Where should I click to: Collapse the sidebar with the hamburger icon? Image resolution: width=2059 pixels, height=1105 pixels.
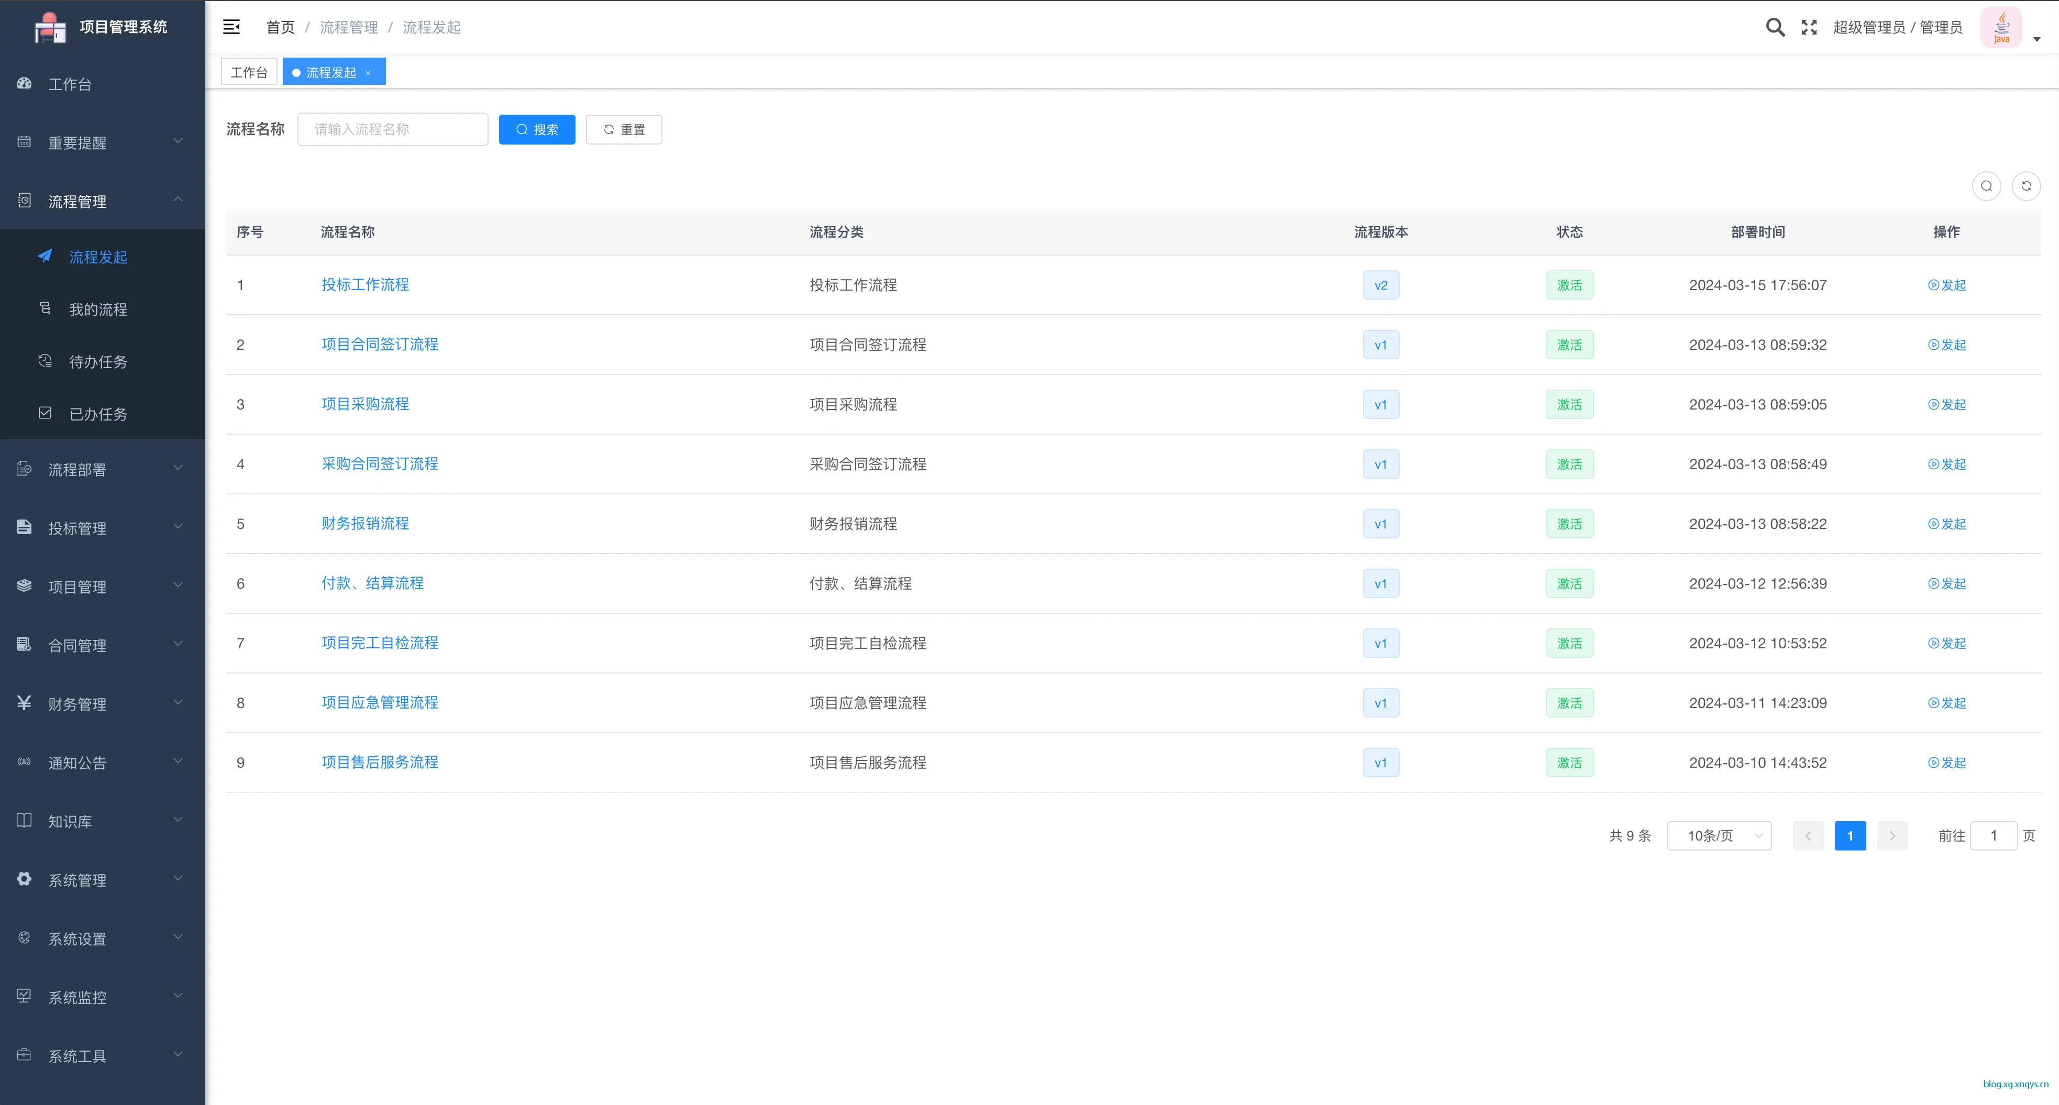coord(231,26)
